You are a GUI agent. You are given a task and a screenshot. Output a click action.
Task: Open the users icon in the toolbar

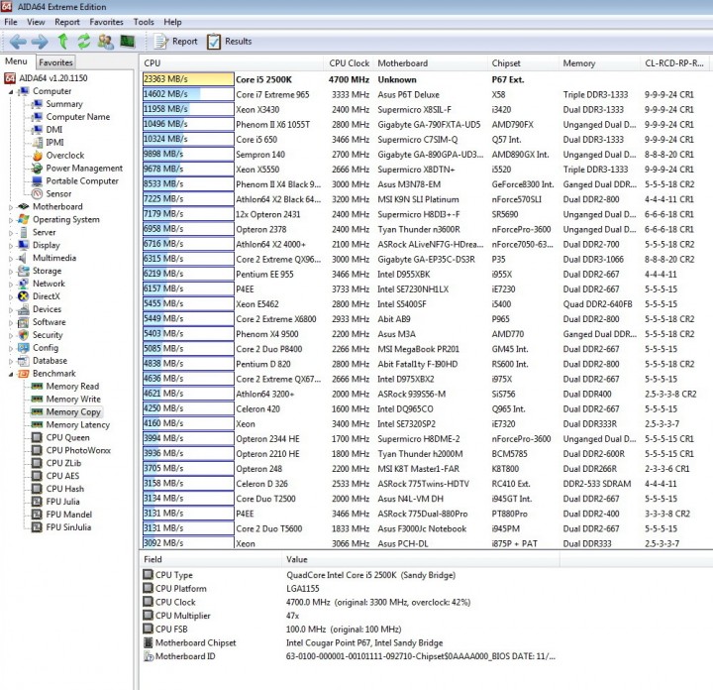coord(106,42)
